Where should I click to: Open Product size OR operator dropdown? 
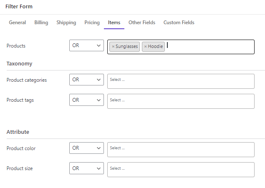86,168
